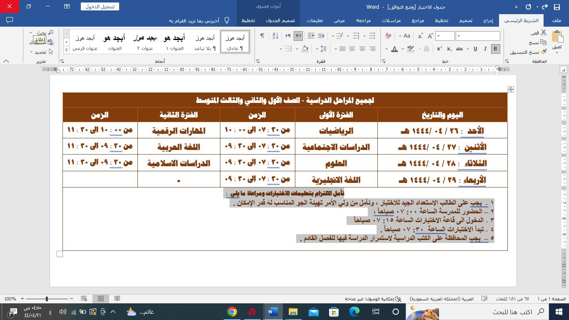Open the Table Design (تصميم الجدول) tab

pos(281,20)
